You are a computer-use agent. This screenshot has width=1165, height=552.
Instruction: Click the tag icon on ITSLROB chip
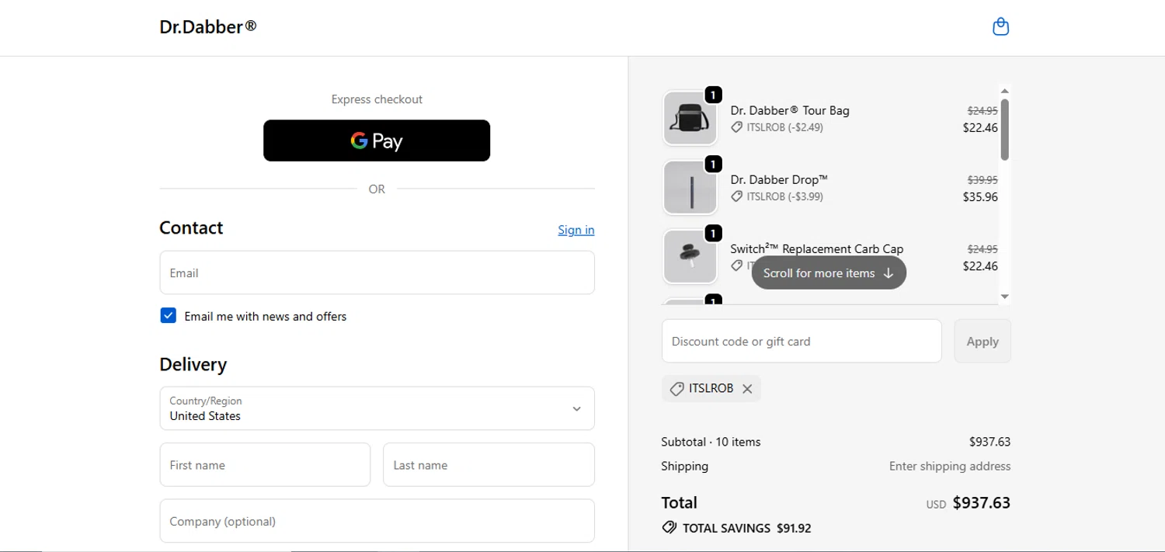[x=676, y=389]
